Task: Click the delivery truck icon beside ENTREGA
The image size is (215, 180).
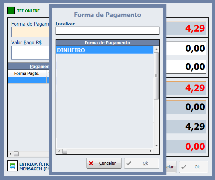Action: click(13, 166)
